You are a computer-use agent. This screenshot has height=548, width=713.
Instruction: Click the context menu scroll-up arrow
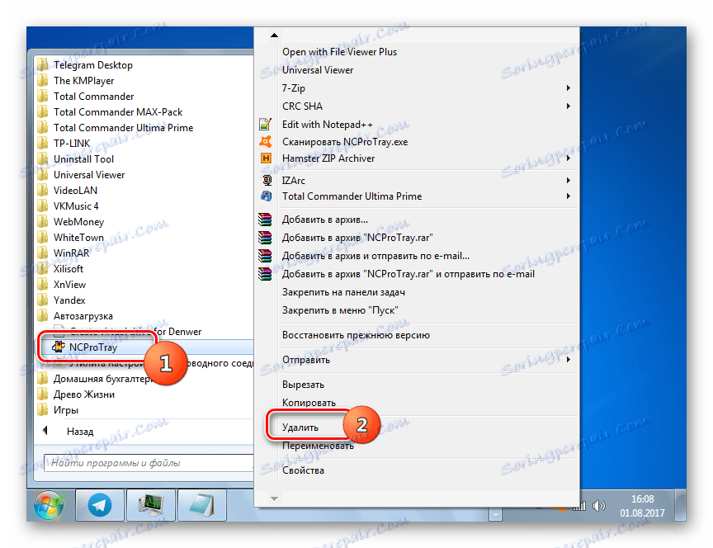[274, 35]
